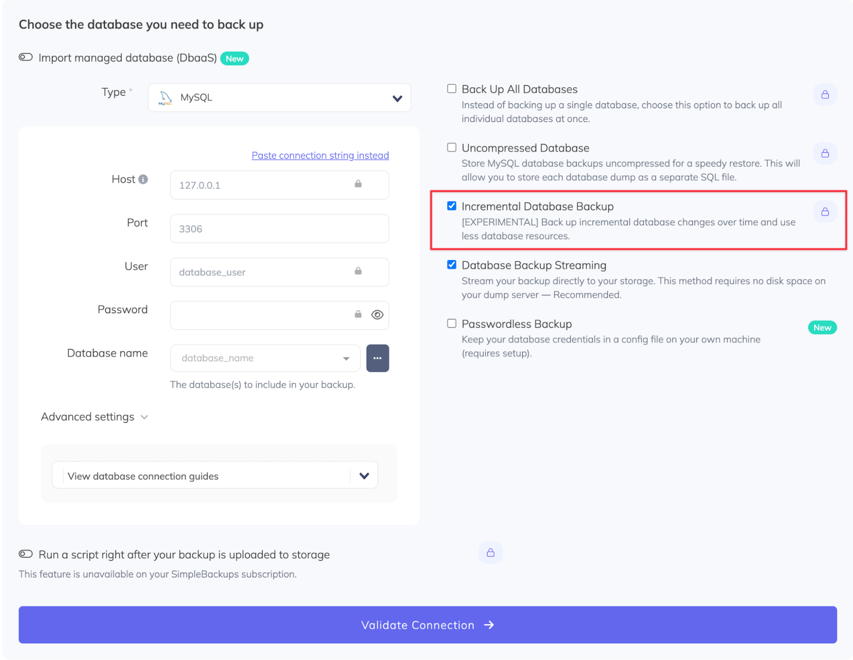Image resolution: width=853 pixels, height=660 pixels.
Task: Click the Host info icon
Action: point(143,179)
